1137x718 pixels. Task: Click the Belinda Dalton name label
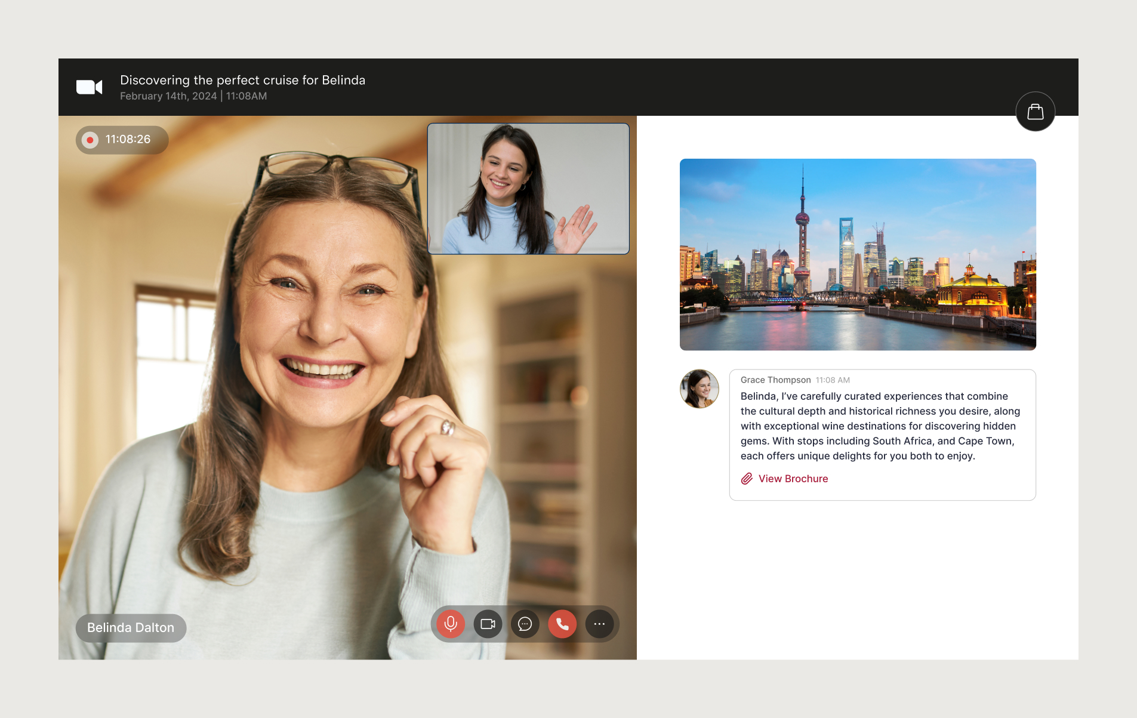pos(131,628)
